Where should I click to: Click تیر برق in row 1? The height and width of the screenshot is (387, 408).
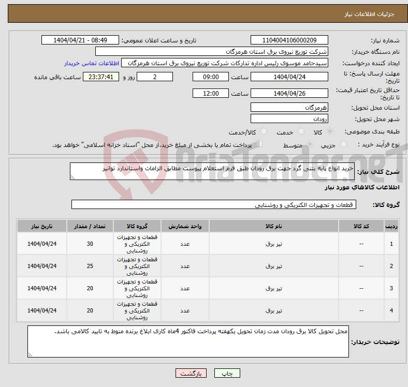click(274, 244)
